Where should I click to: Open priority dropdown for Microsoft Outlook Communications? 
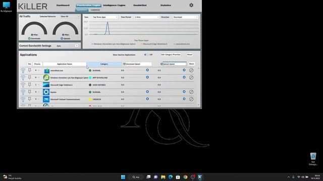(37, 99)
